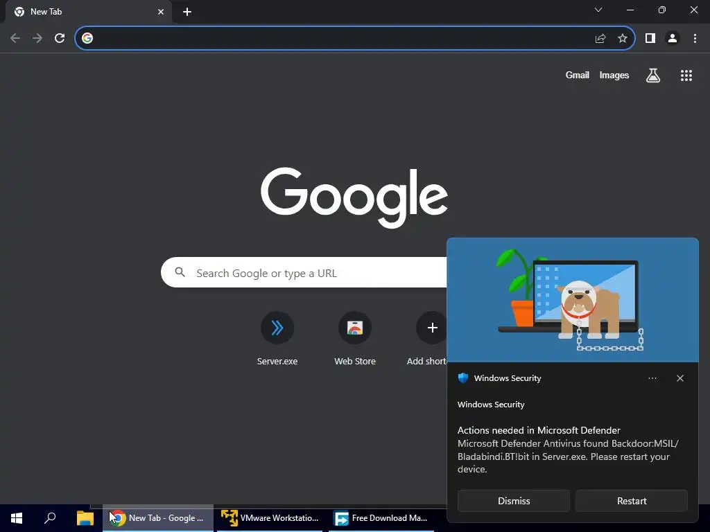The height and width of the screenshot is (532, 710).
Task: Click the Actions needed in Microsoft Defender text
Action: tap(539, 430)
